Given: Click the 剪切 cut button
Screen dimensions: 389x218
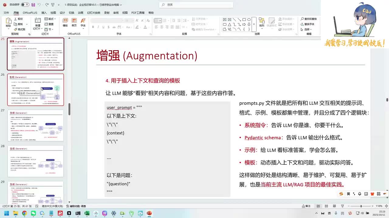Looking at the screenshot, I should coord(18,19).
